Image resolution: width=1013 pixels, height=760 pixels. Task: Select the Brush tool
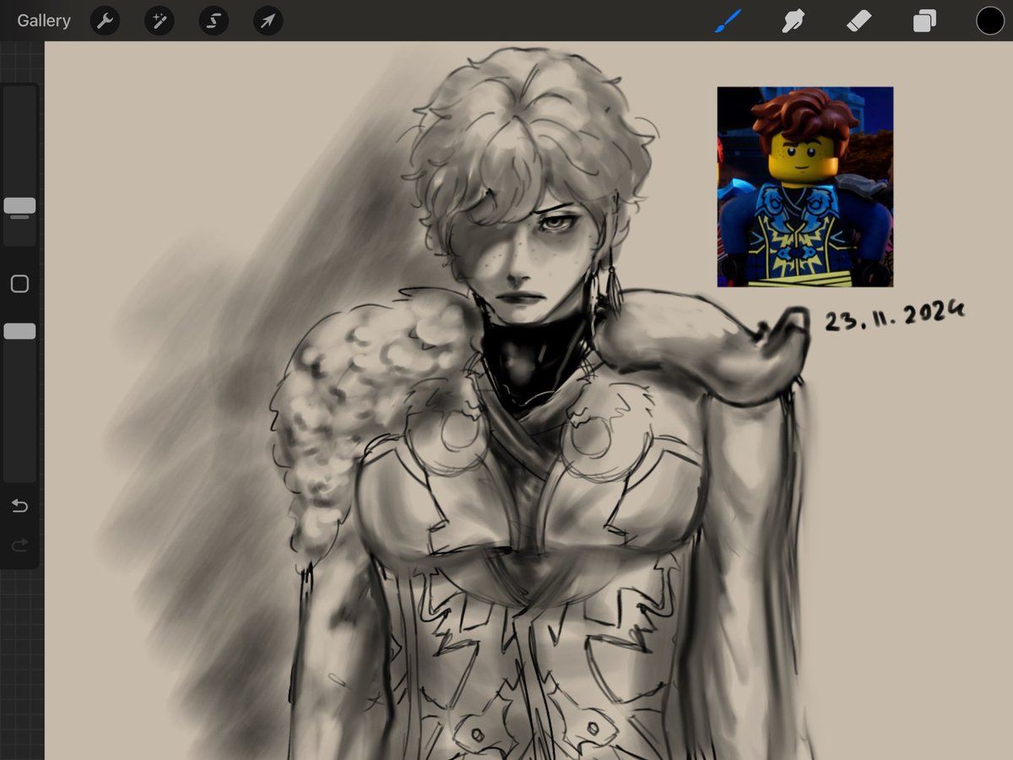click(x=729, y=21)
